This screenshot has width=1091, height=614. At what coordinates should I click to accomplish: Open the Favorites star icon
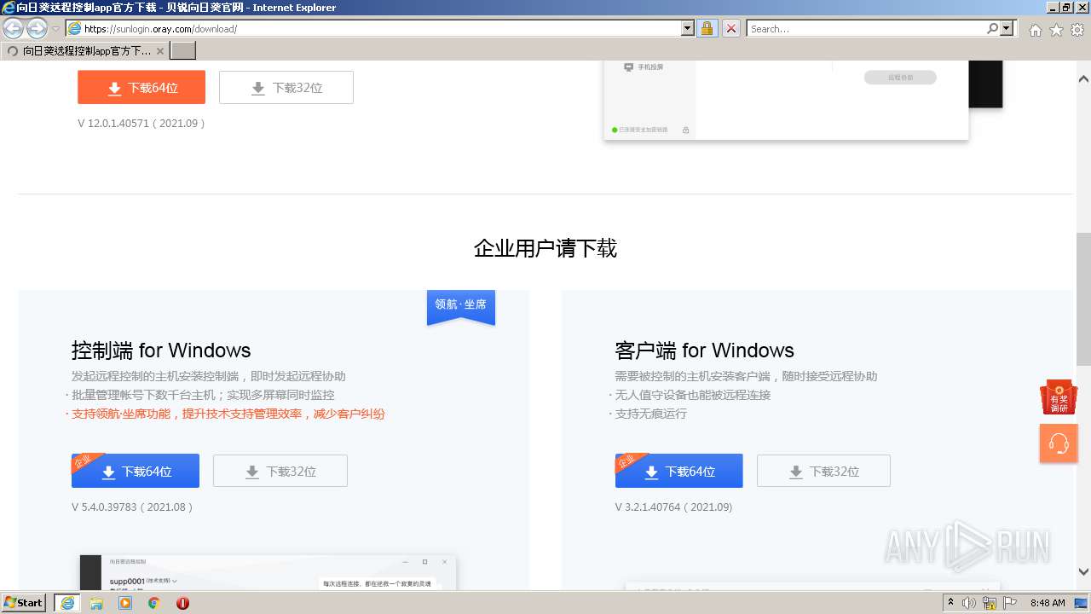(1056, 30)
